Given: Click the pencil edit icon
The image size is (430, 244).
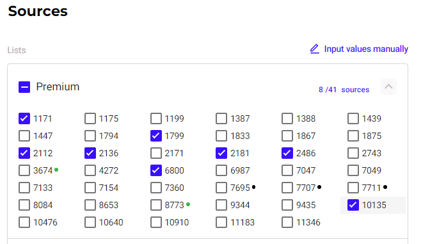Looking at the screenshot, I should tap(315, 49).
